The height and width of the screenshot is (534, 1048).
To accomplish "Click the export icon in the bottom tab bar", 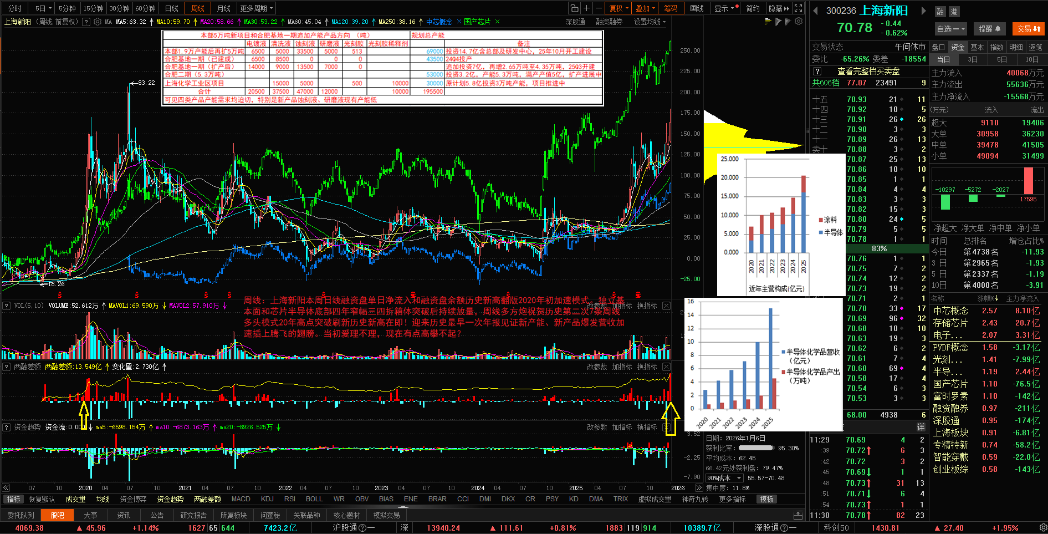I will [x=798, y=515].
